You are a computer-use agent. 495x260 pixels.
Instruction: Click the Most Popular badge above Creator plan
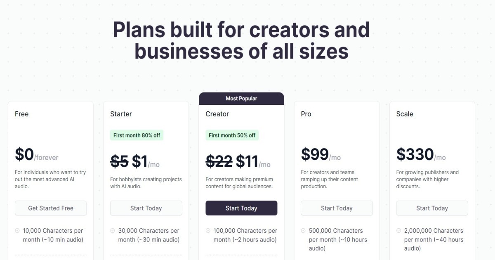coord(241,98)
